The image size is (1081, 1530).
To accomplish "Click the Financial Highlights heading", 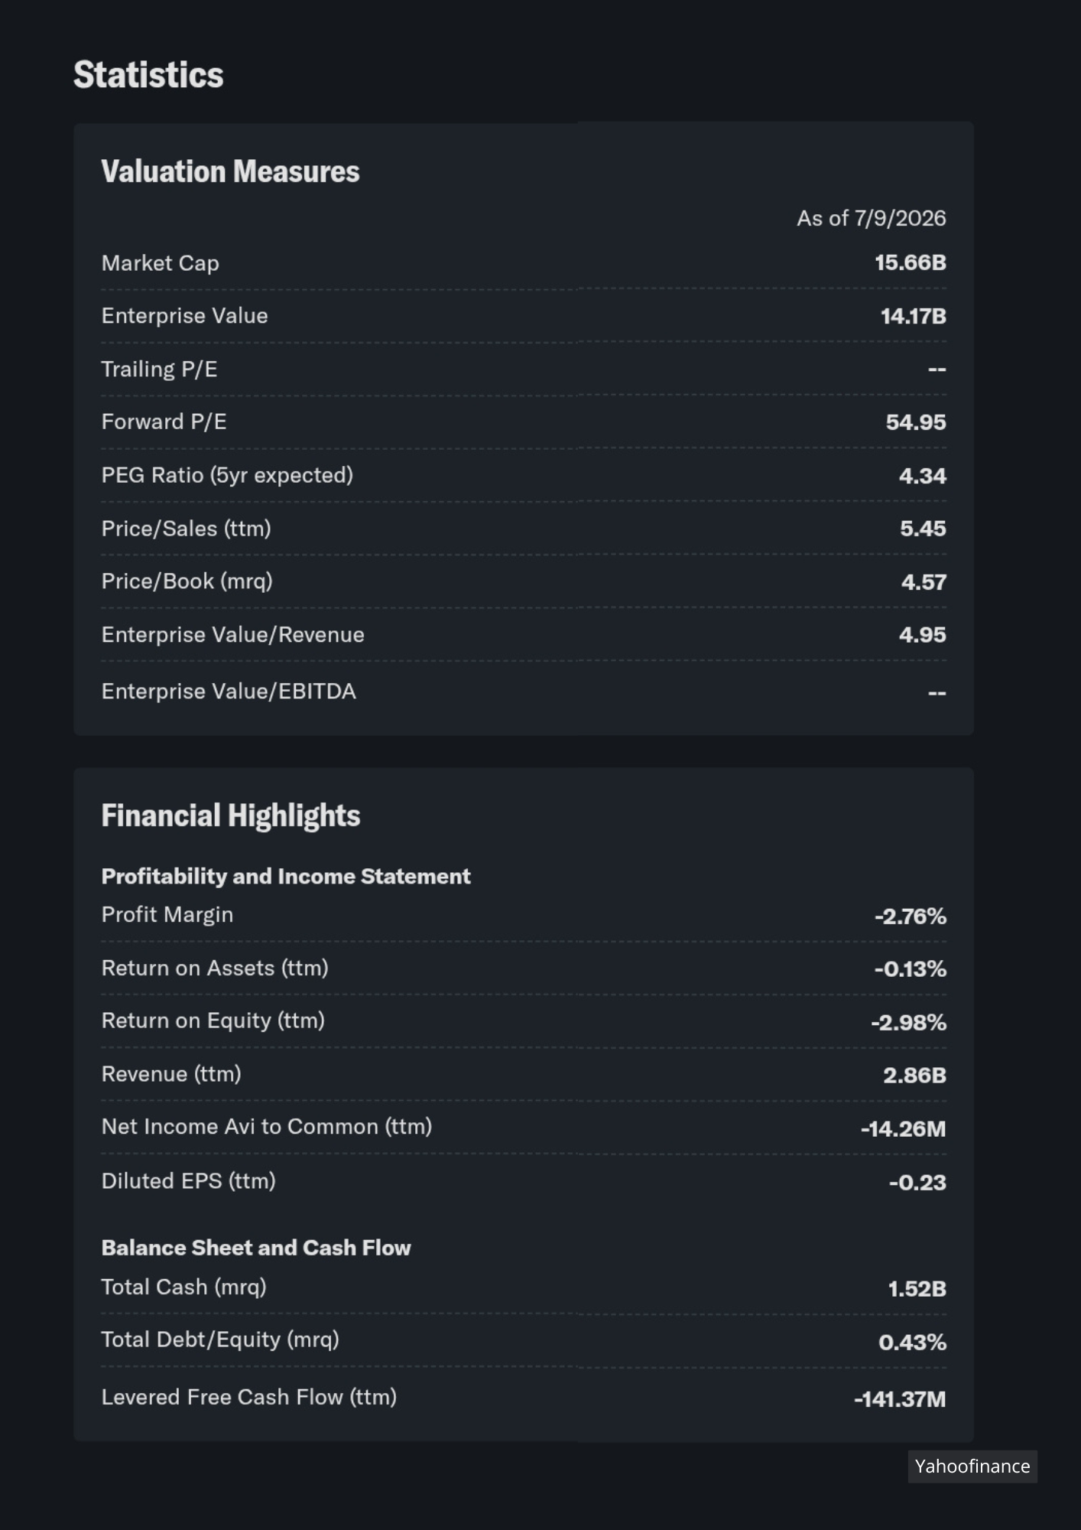I will click(230, 815).
